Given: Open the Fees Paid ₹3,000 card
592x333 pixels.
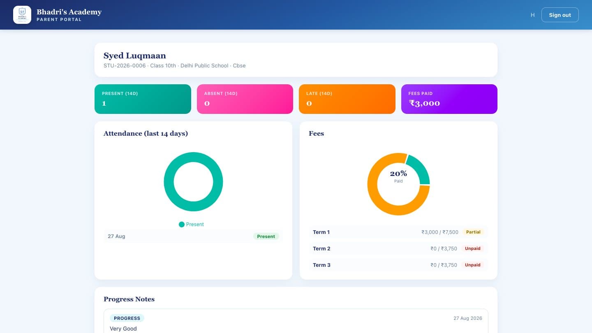Looking at the screenshot, I should click(x=449, y=99).
